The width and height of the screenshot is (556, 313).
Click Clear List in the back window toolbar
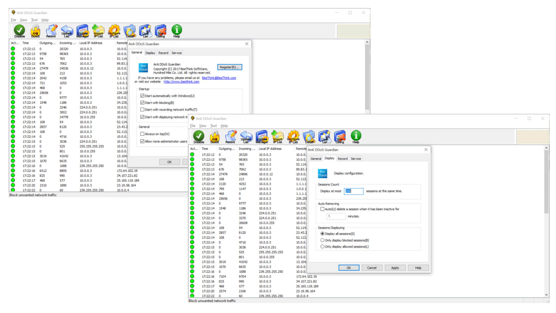pos(145,31)
